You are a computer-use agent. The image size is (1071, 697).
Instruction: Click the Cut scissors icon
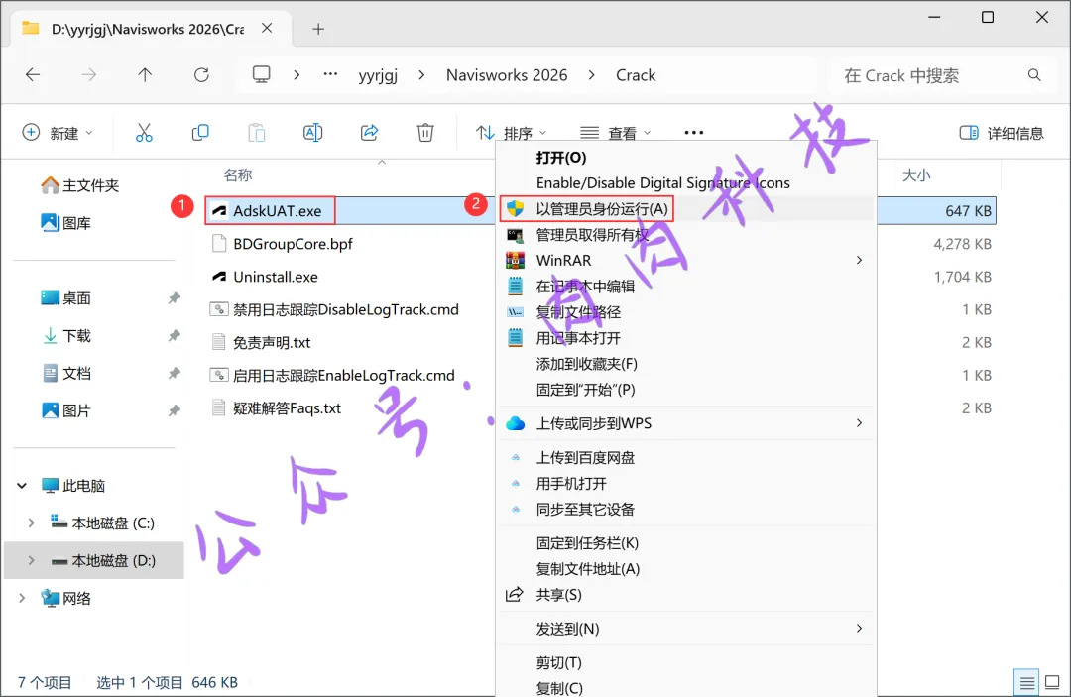point(144,133)
